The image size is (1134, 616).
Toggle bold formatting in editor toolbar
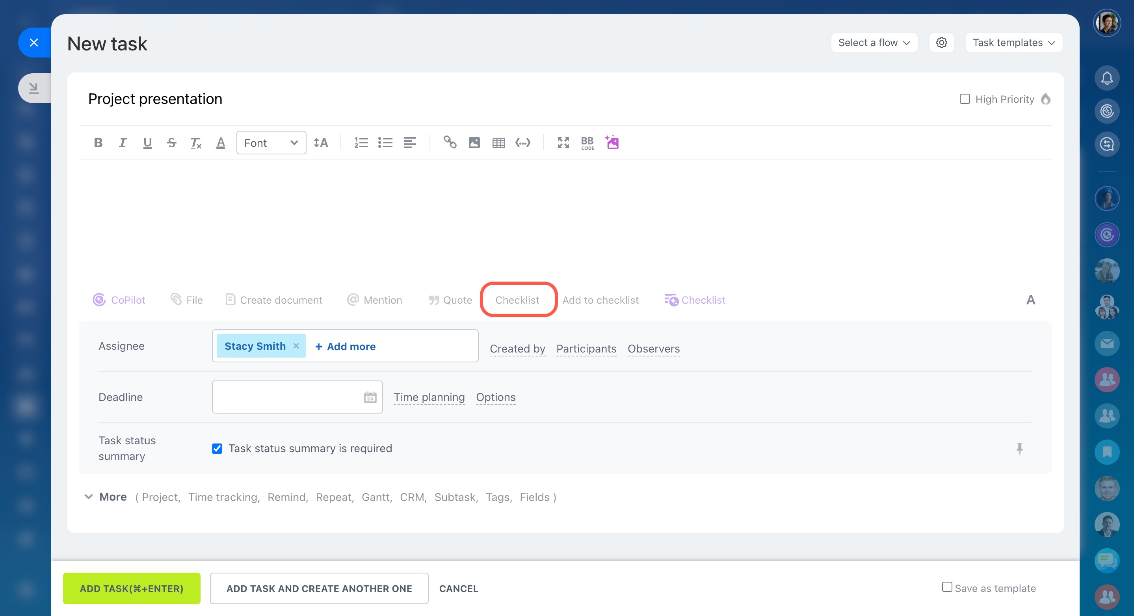(98, 143)
